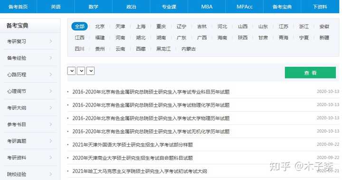Click chevron arrow beside 心理调节
This screenshot has width=342, height=180.
[x=51, y=91]
